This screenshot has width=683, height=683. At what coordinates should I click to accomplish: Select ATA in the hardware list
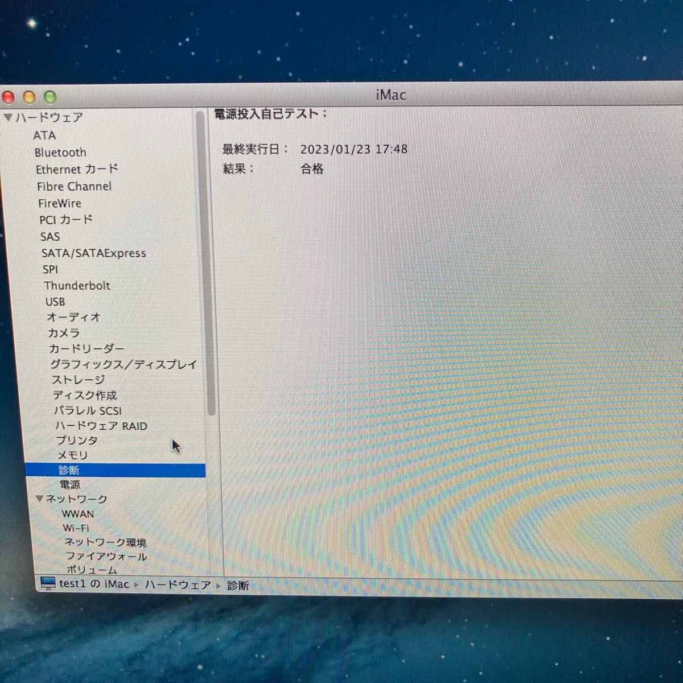coord(44,135)
